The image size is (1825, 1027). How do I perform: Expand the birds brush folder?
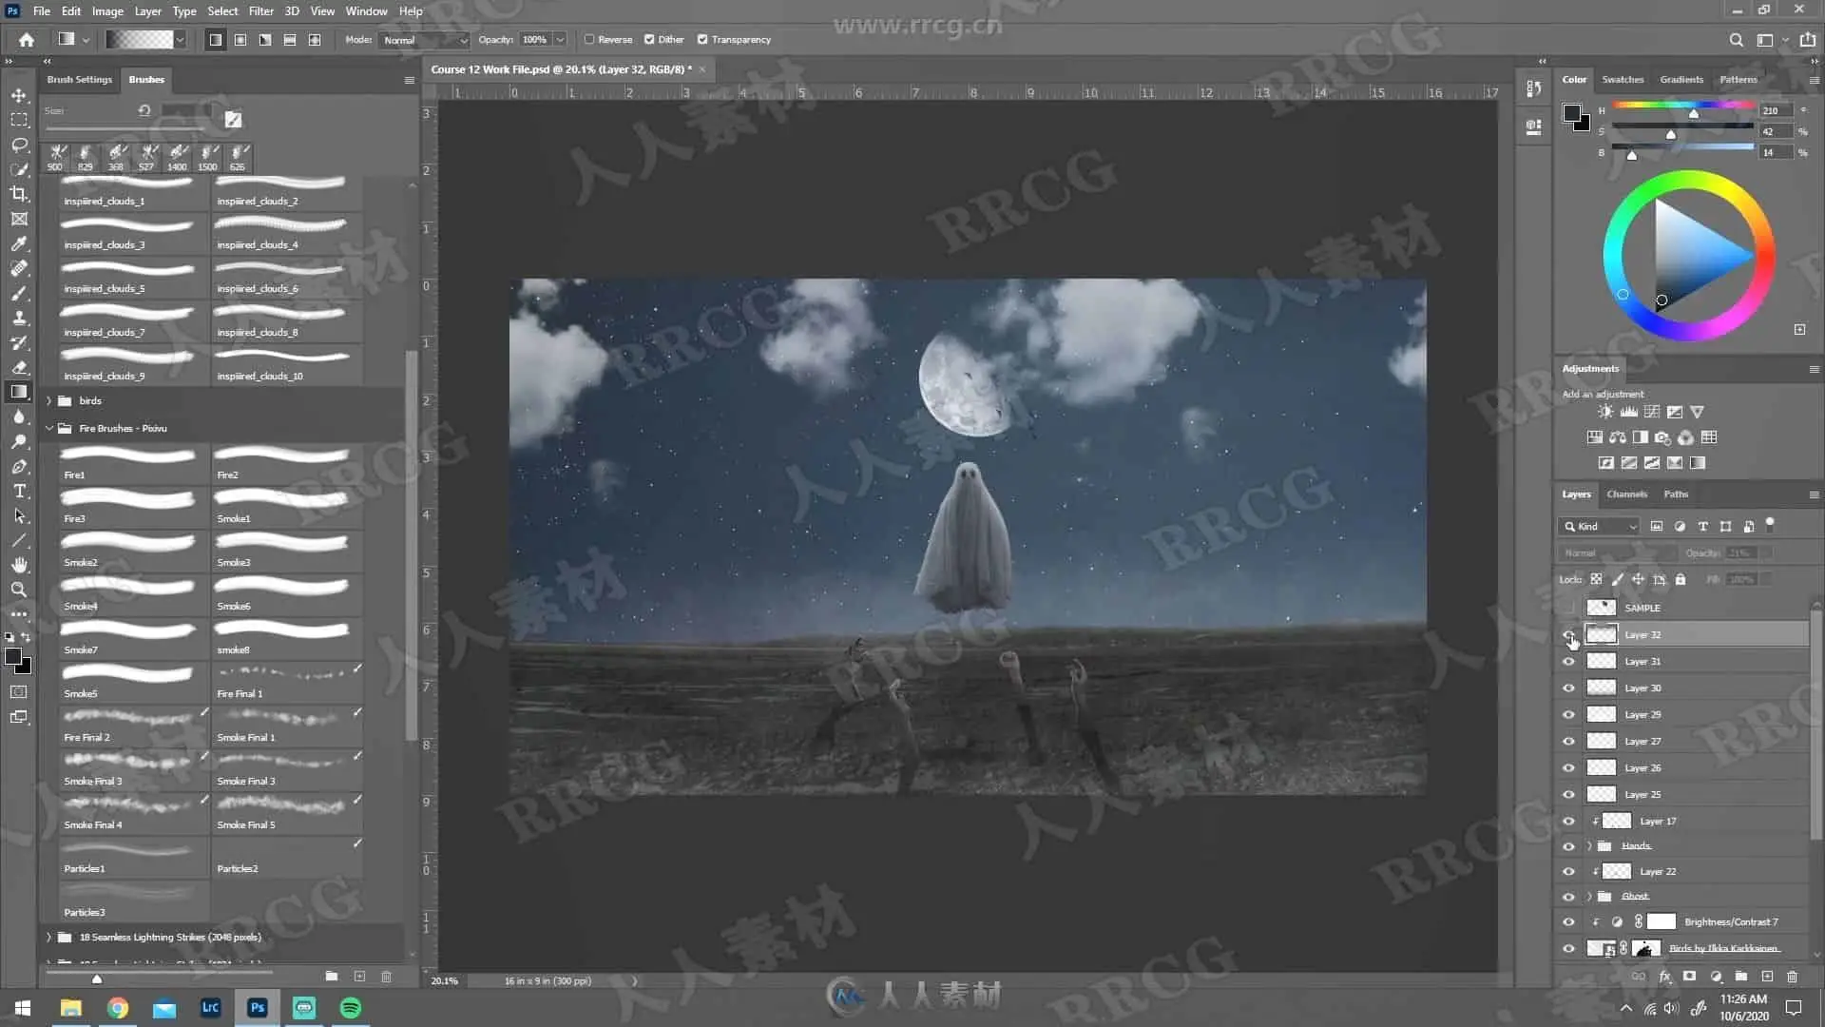pos(49,401)
